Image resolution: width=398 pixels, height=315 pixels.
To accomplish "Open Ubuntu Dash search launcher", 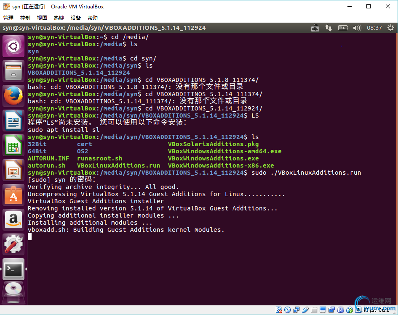I will 13,46.
